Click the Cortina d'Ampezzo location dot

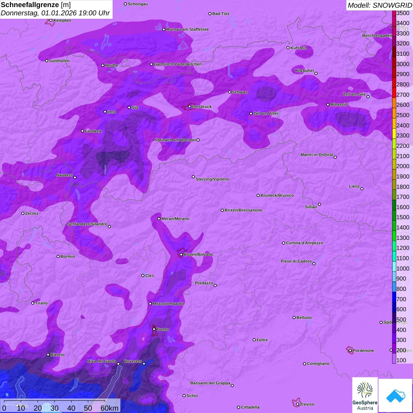283,243
